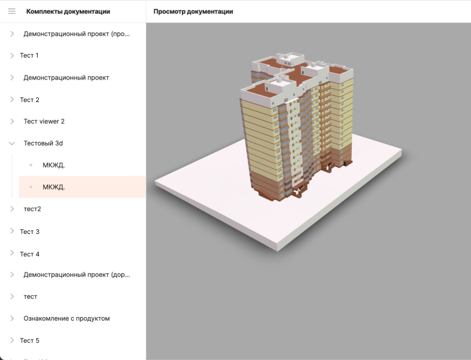The height and width of the screenshot is (360, 471).
Task: Click the highlighted МКЖД. document
Action: tap(54, 187)
